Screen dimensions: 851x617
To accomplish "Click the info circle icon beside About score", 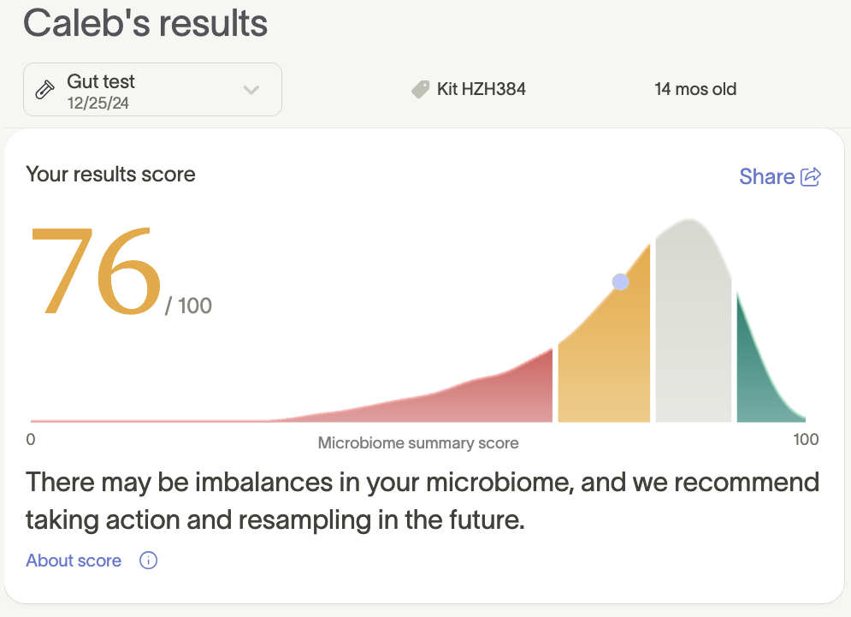I will (x=148, y=561).
